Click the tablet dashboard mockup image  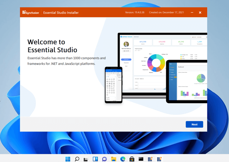(187, 81)
